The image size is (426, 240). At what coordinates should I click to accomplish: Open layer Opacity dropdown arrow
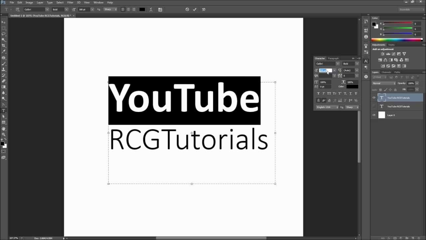coord(417,83)
